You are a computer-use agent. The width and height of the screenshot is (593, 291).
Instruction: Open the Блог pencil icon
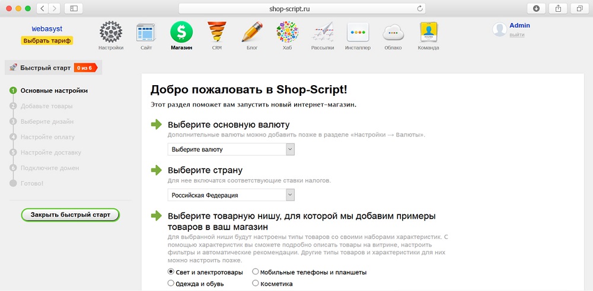pos(252,32)
